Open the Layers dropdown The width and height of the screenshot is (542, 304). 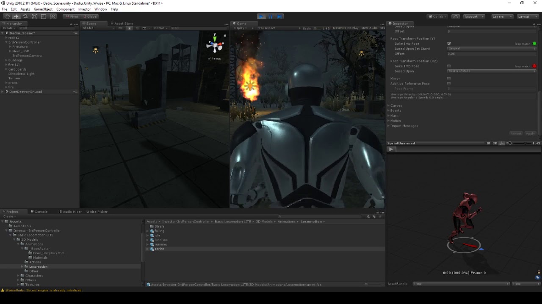(502, 16)
